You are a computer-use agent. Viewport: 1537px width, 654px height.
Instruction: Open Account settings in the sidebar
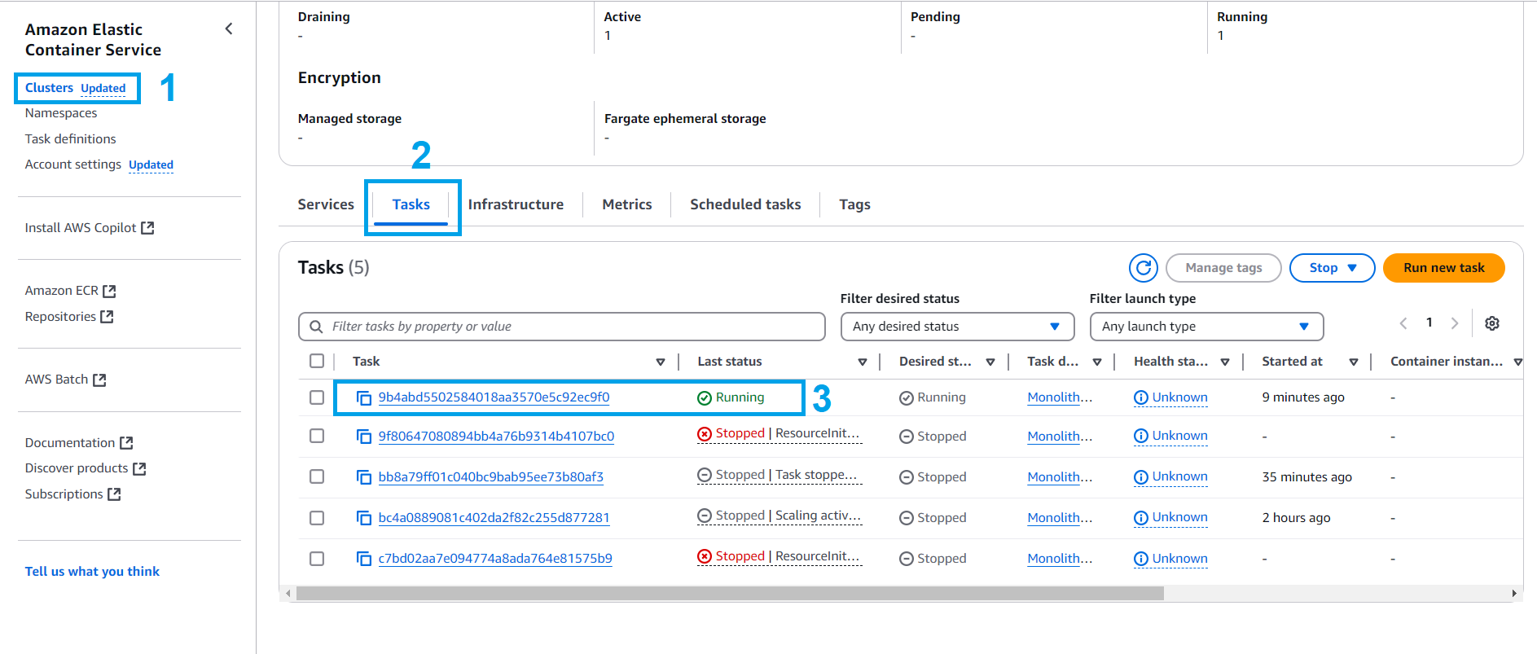[x=73, y=165]
